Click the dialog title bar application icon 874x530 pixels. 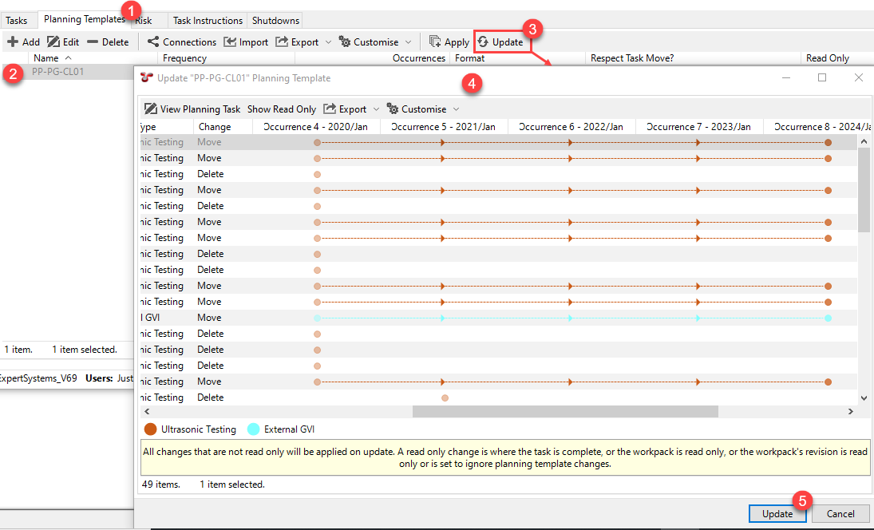click(x=147, y=77)
